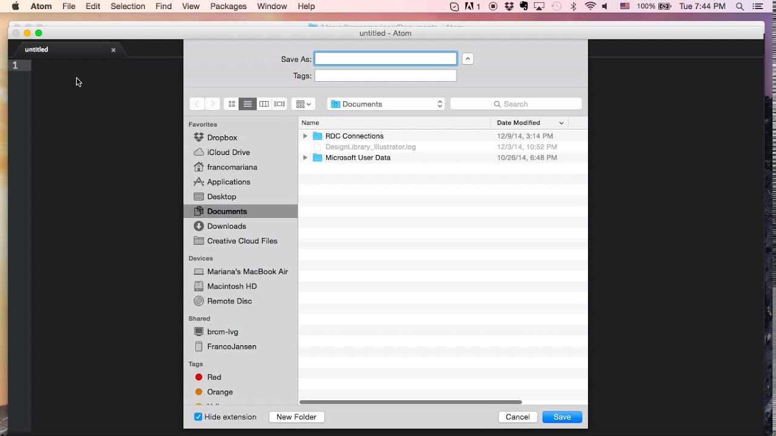Click the Tags input field
Screen dimensions: 776x436
click(x=386, y=76)
